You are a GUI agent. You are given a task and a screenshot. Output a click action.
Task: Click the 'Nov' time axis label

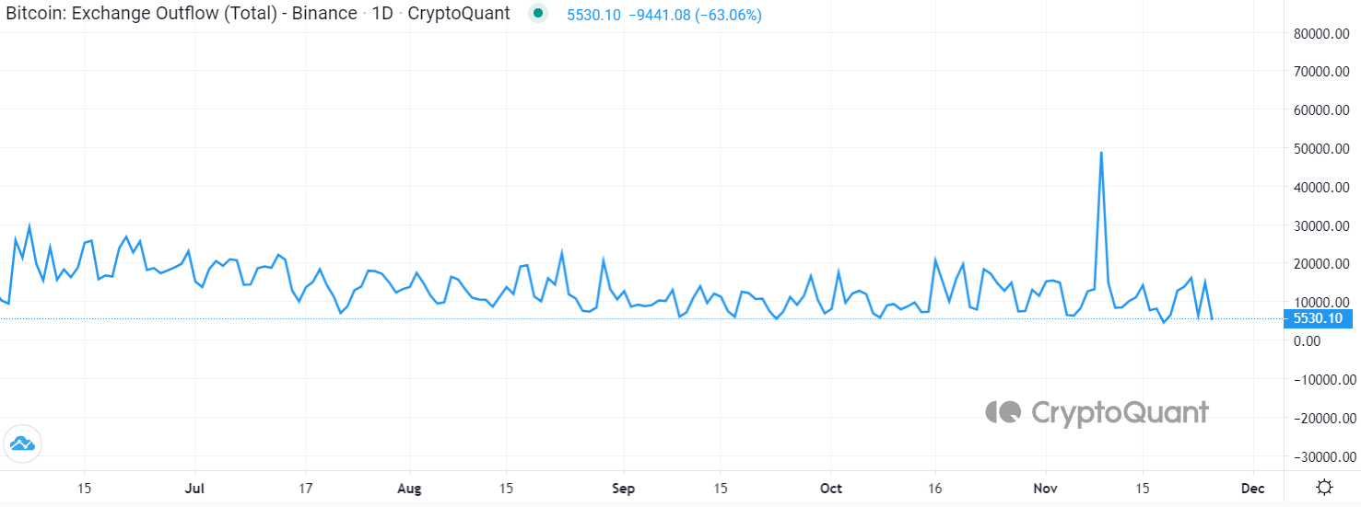coord(1046,488)
